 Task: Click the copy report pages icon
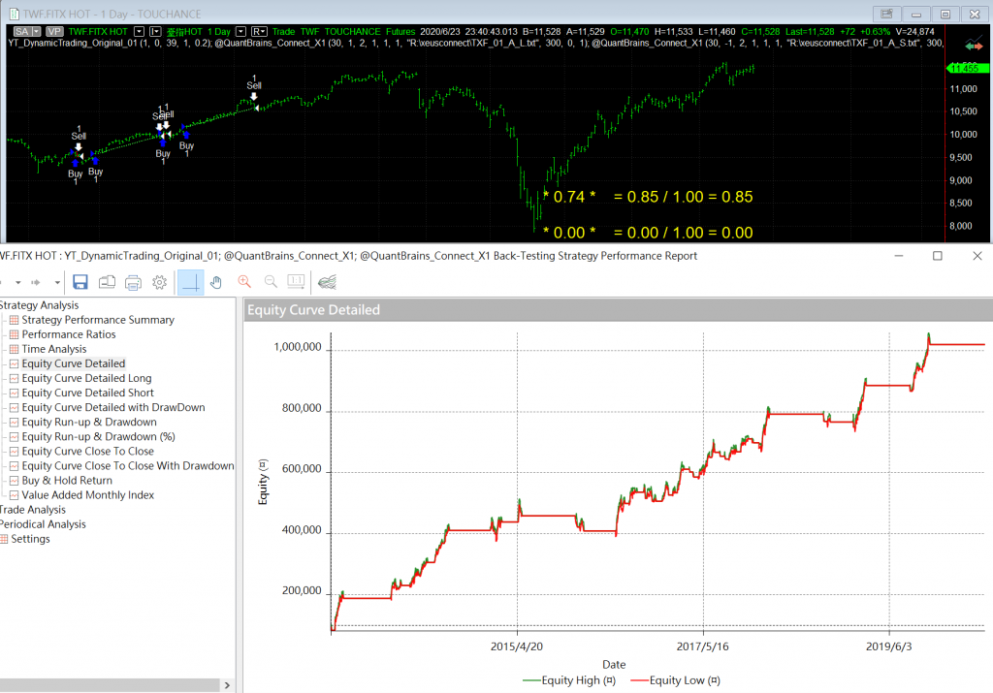tap(107, 282)
